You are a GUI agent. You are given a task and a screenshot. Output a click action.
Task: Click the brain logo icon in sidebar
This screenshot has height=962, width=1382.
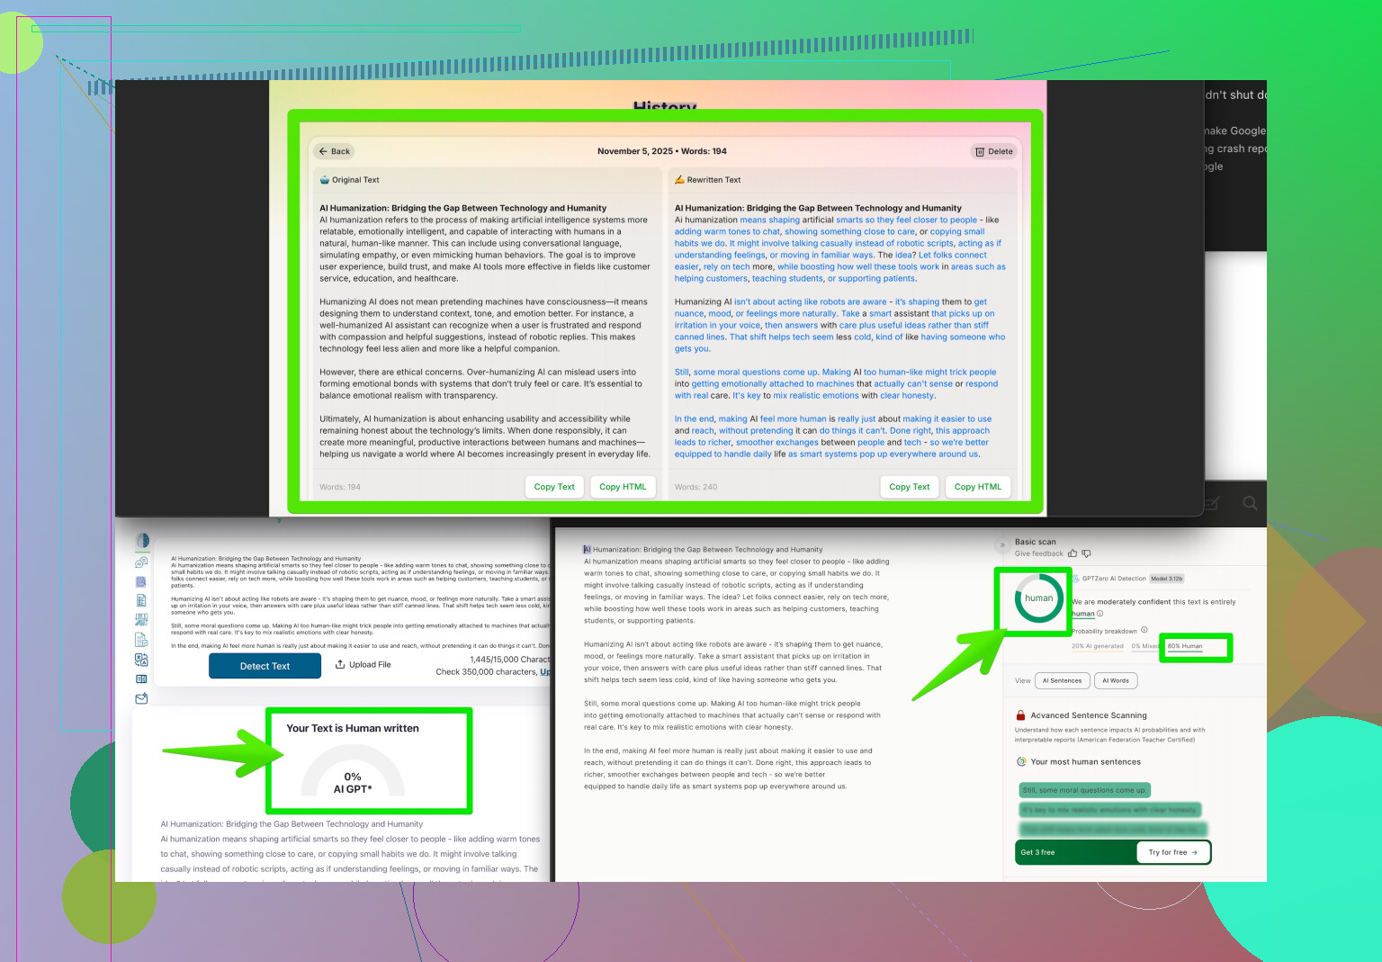(x=142, y=541)
